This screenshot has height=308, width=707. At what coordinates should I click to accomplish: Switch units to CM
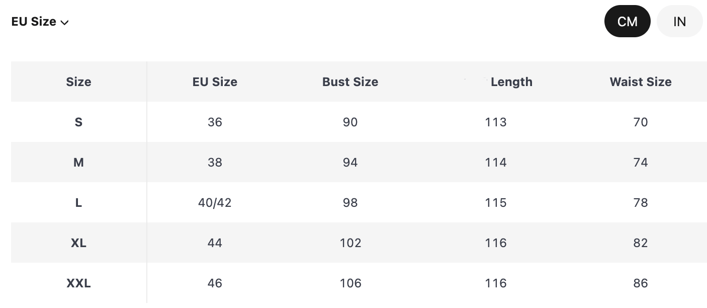[627, 21]
